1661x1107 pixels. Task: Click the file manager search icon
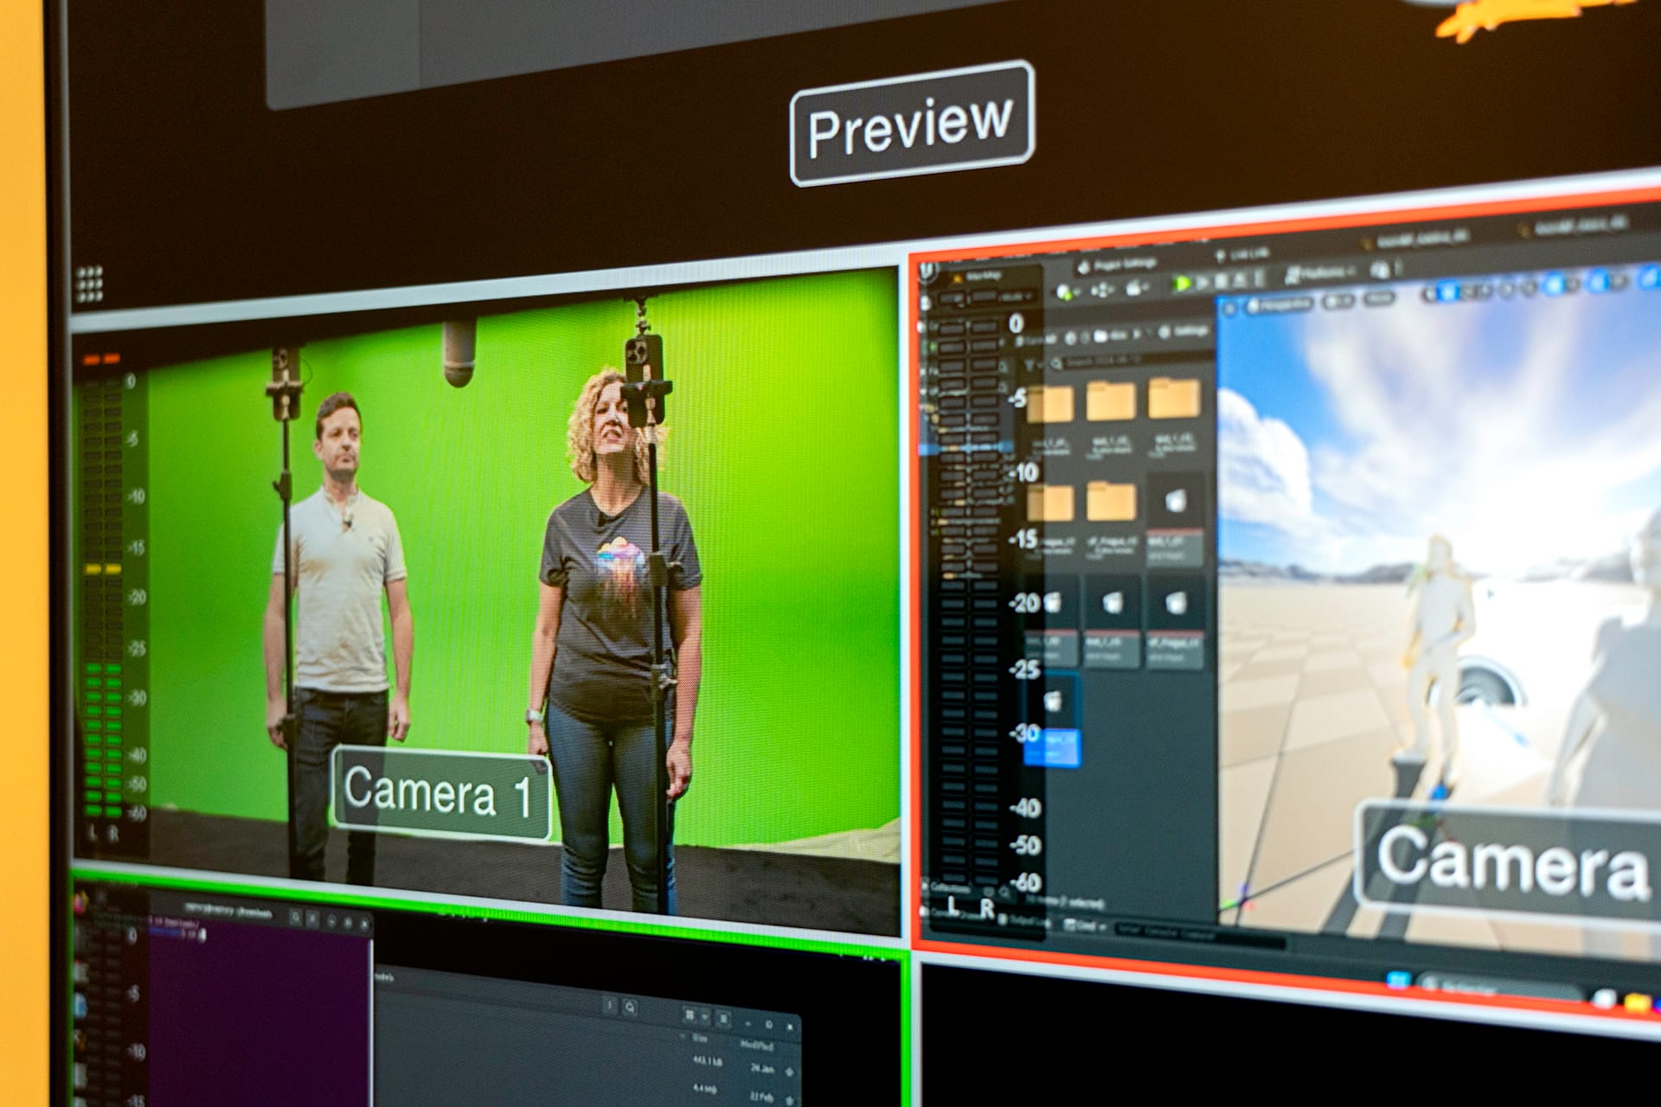pyautogui.click(x=630, y=1007)
